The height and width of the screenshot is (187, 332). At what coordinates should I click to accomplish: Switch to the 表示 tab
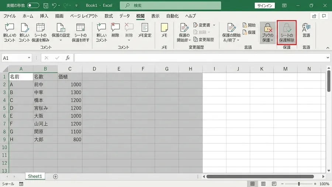tap(155, 16)
